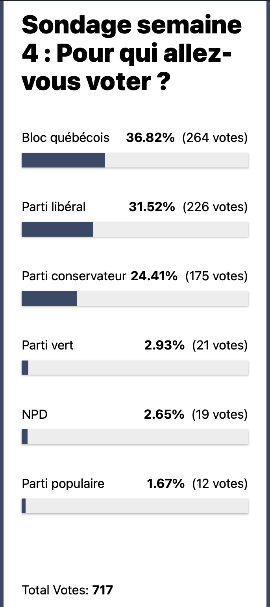The height and width of the screenshot is (607, 270).
Task: Click the 264 votes count
Action: point(215,138)
